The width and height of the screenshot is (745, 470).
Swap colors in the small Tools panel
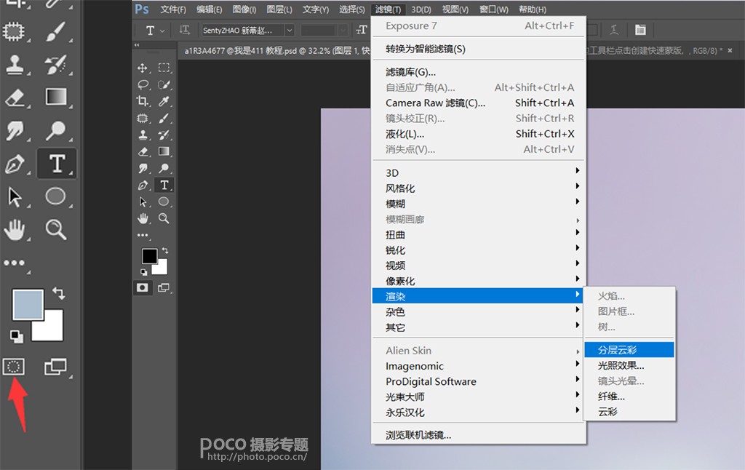point(165,250)
